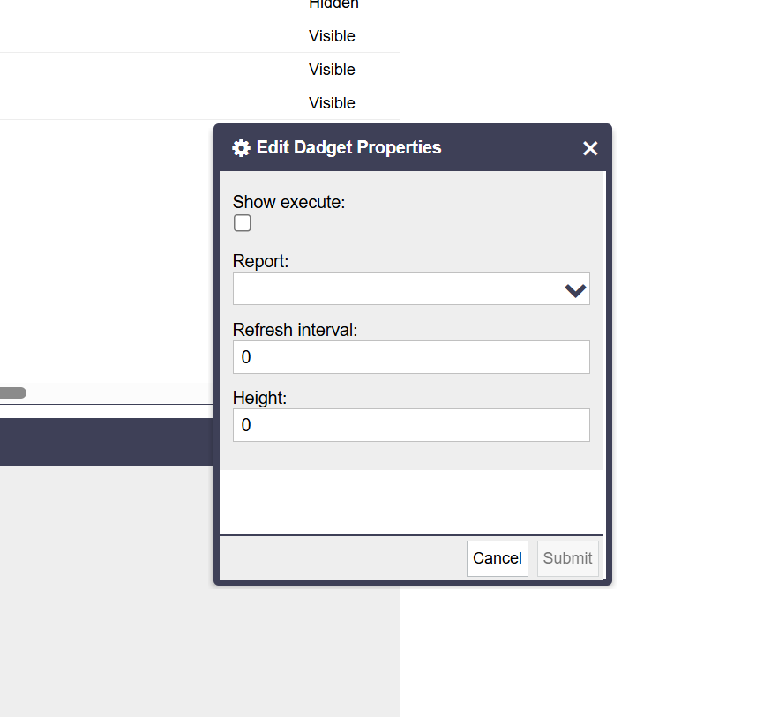Click into the Height input field

click(411, 425)
